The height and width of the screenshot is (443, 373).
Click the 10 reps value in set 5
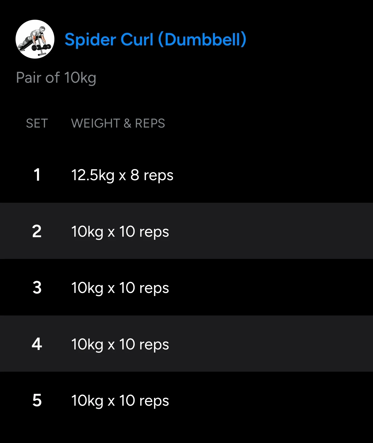point(144,400)
